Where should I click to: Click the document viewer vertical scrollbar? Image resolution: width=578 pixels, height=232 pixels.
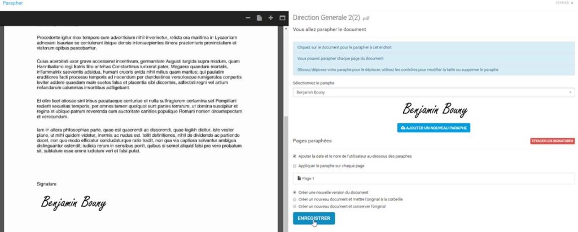[286, 129]
